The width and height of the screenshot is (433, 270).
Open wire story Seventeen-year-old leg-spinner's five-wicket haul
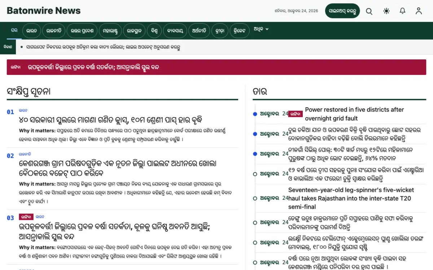pos(351,198)
